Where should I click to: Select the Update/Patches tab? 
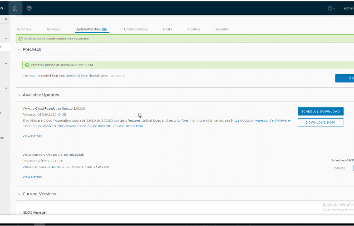pos(91,29)
